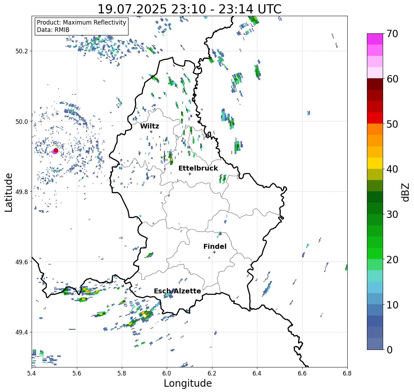The image size is (414, 392).
Task: Click the yellow 40 dBZ colorbar swatch
Action: (375, 163)
